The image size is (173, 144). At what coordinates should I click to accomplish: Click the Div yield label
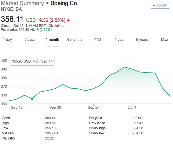pos(95,118)
